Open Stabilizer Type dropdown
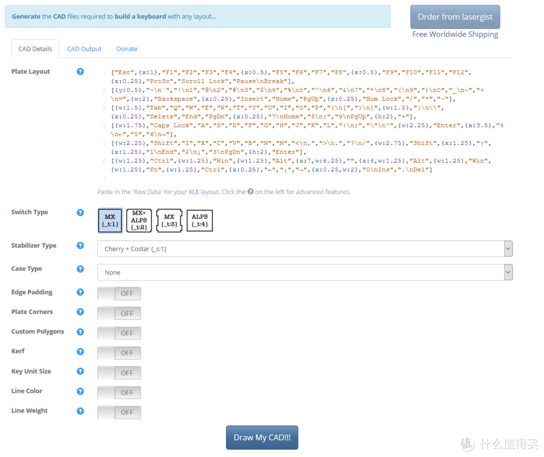Viewport: 544px width, 457px height. 305,249
